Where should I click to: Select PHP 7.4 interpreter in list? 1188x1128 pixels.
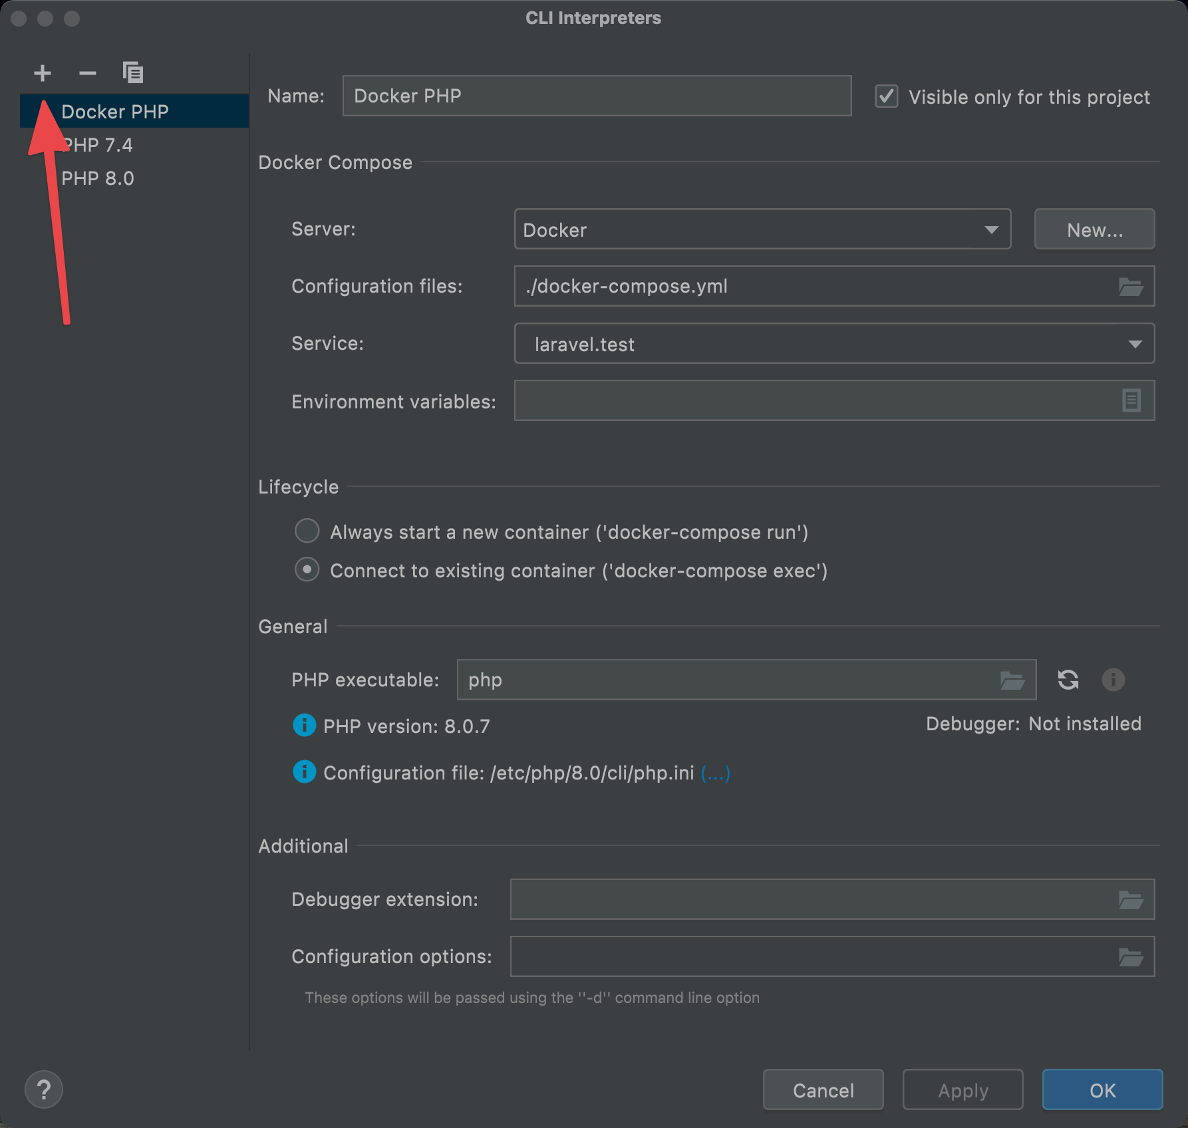click(98, 145)
